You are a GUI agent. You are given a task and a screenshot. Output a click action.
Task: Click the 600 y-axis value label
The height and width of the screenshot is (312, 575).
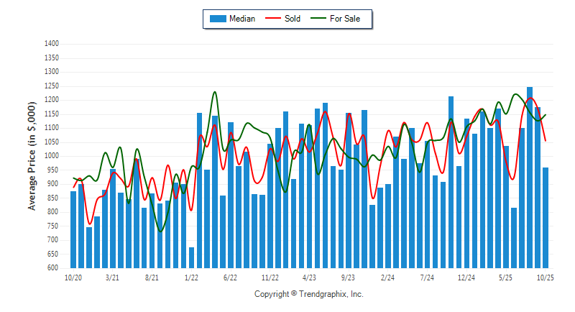click(52, 268)
